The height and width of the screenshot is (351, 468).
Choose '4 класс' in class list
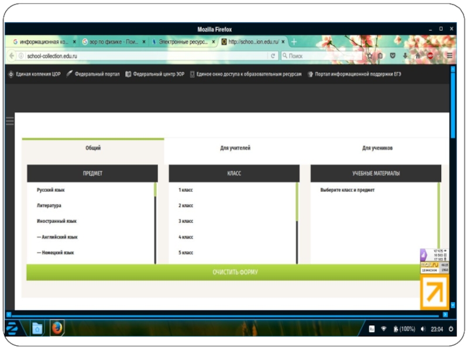(185, 237)
